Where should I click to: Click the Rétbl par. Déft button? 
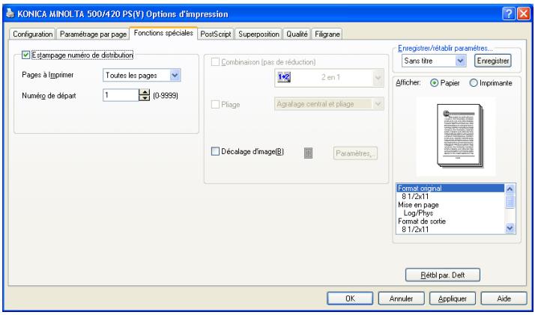[x=443, y=275]
